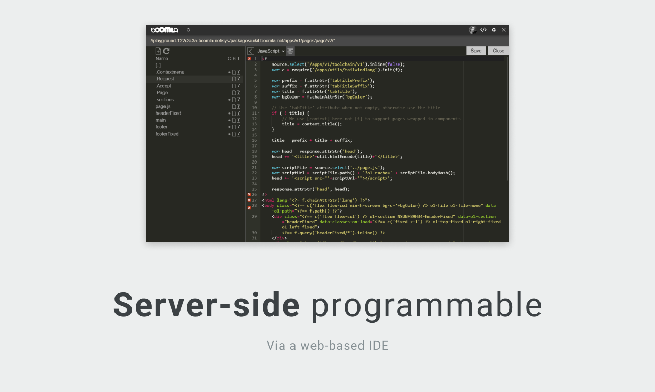Open info icon of .Page row
The width and height of the screenshot is (655, 392).
click(239, 93)
